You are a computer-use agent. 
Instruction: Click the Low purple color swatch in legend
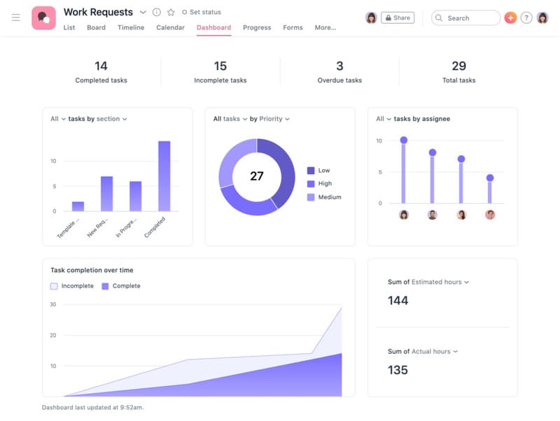[x=311, y=171]
